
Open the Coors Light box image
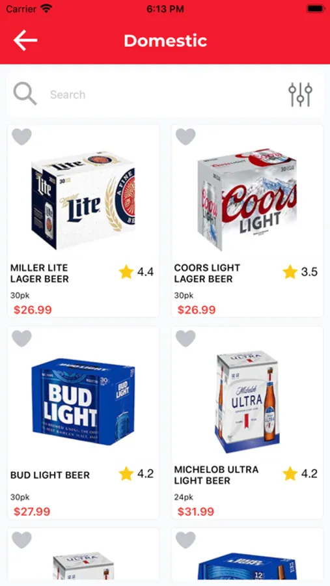point(247,199)
